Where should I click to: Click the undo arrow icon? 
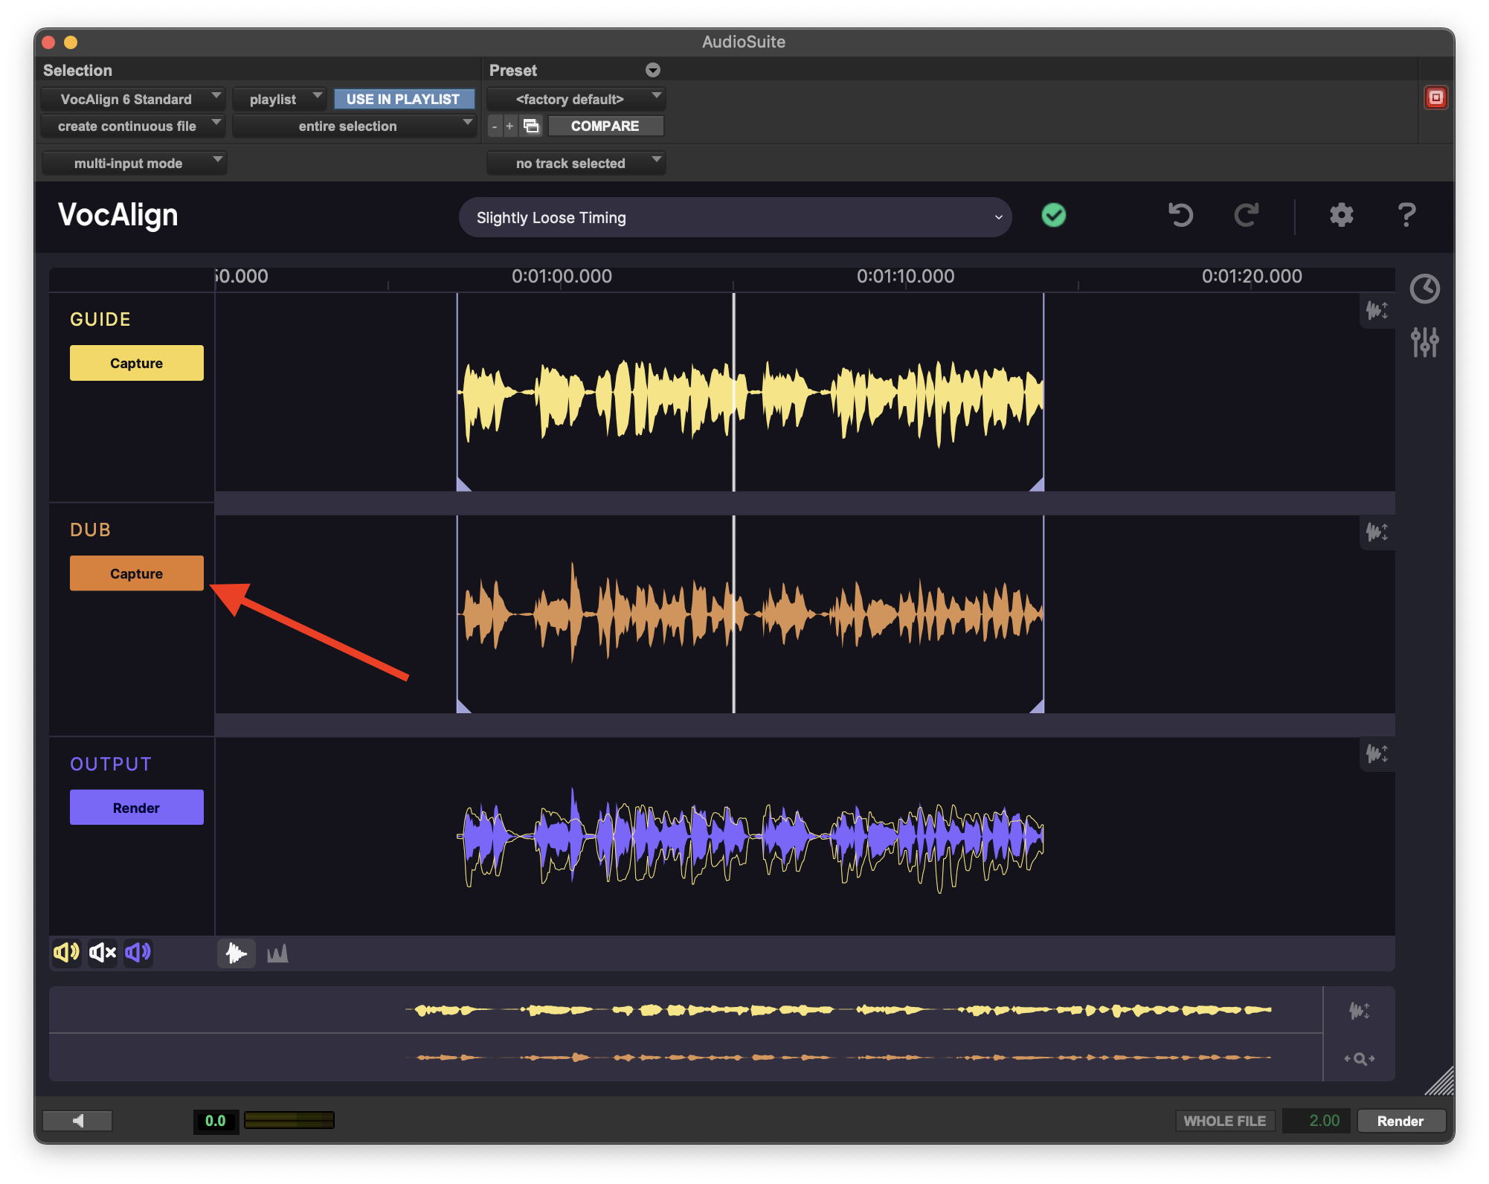(x=1180, y=216)
